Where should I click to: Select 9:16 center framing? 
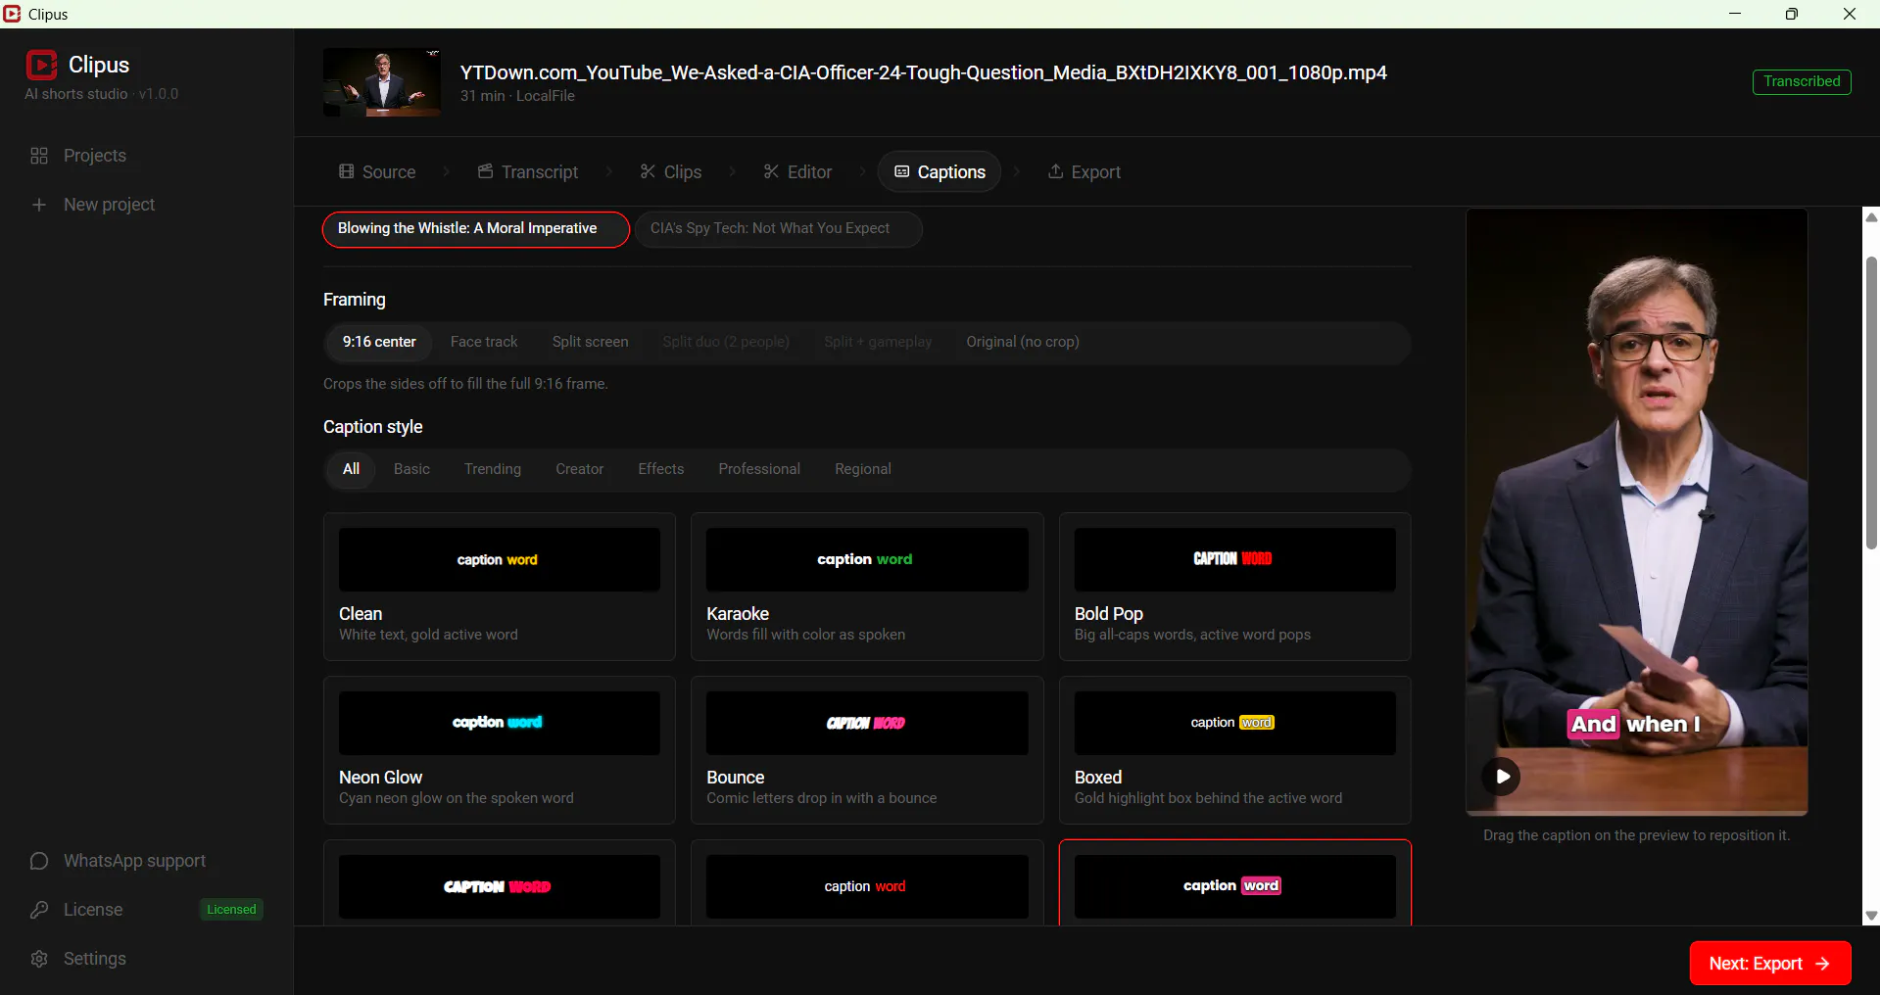point(379,342)
